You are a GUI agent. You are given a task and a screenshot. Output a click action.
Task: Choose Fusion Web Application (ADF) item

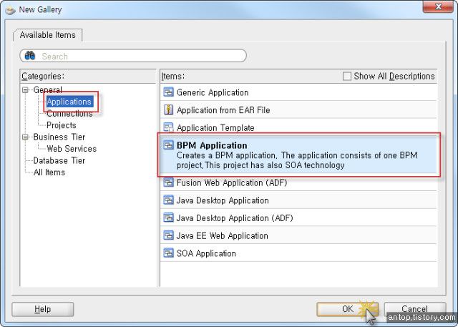(x=299, y=182)
